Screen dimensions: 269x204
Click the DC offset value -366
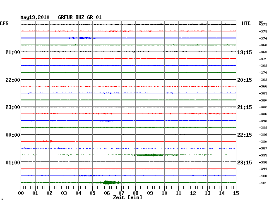(x=263, y=86)
